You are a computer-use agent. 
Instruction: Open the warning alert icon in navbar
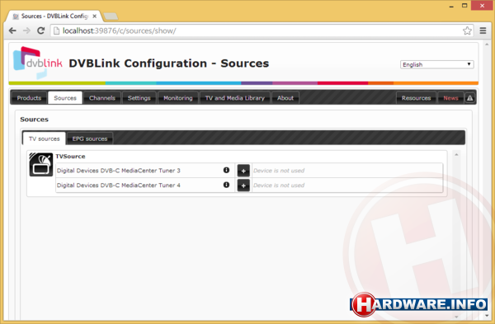(x=469, y=98)
